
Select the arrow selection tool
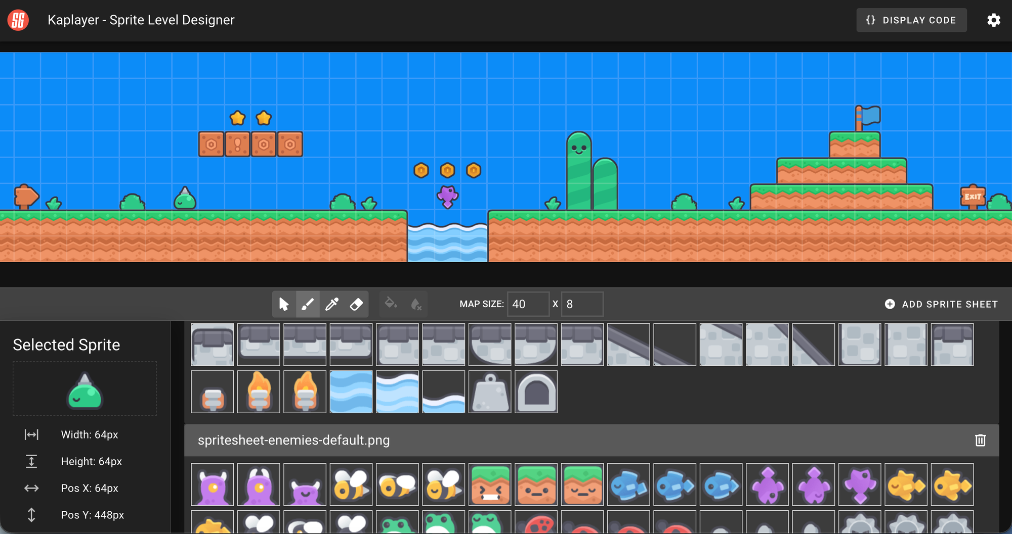[x=284, y=304]
